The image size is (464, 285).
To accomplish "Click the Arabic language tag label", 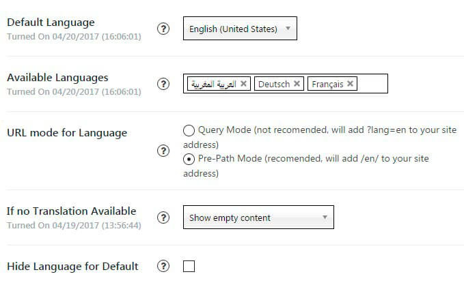I will click(x=214, y=84).
